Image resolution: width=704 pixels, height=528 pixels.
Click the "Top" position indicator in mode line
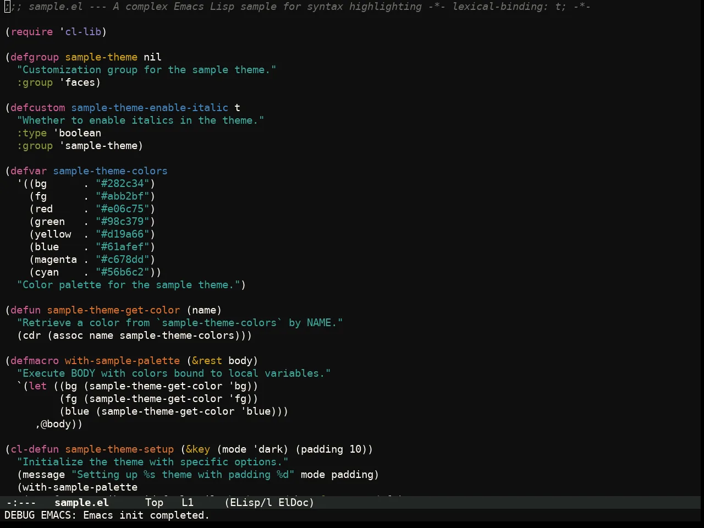point(155,502)
